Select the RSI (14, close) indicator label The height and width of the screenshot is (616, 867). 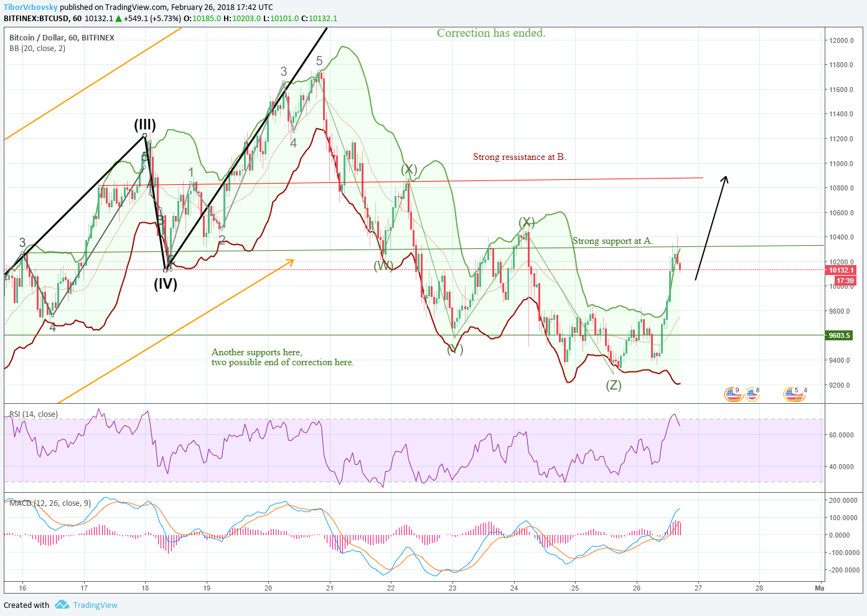[34, 414]
